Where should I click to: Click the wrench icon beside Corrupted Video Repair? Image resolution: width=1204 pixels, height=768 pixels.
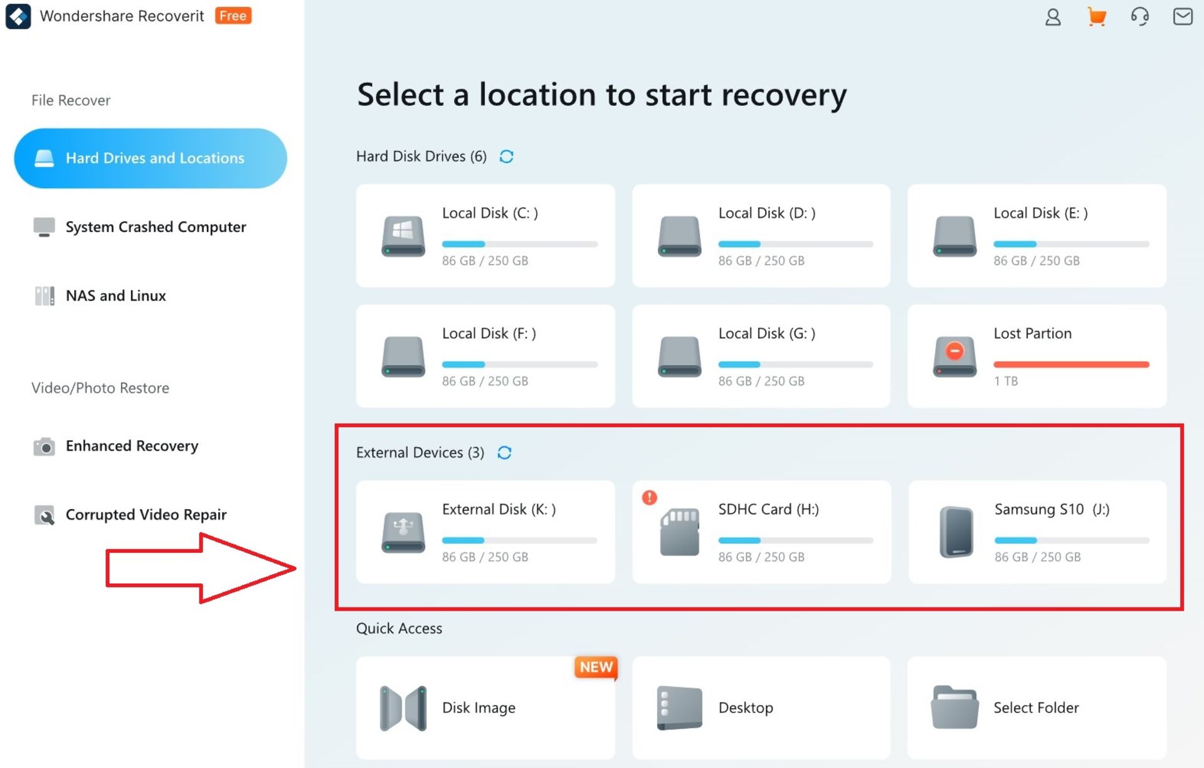click(x=44, y=515)
